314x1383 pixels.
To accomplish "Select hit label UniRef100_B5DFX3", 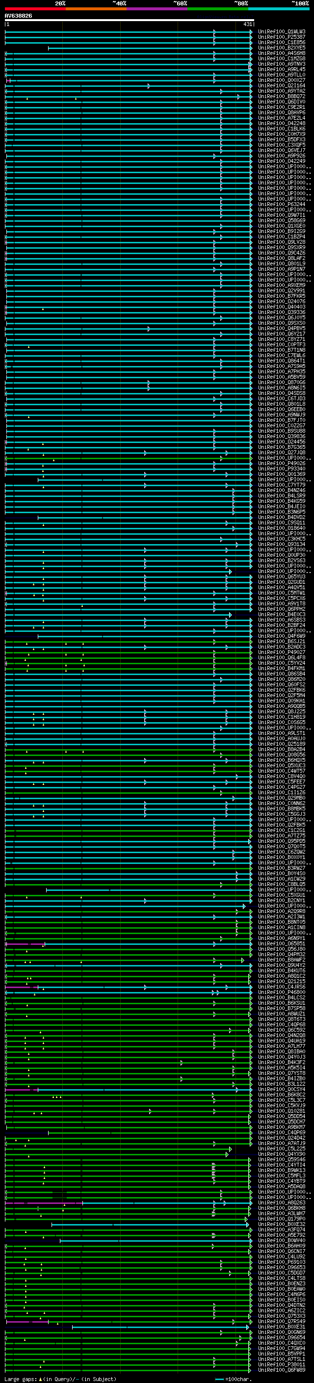I will coord(282,140).
